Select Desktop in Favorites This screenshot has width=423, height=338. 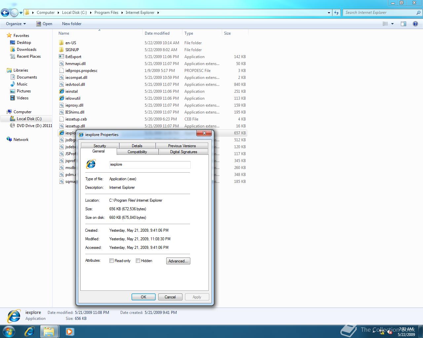(24, 43)
